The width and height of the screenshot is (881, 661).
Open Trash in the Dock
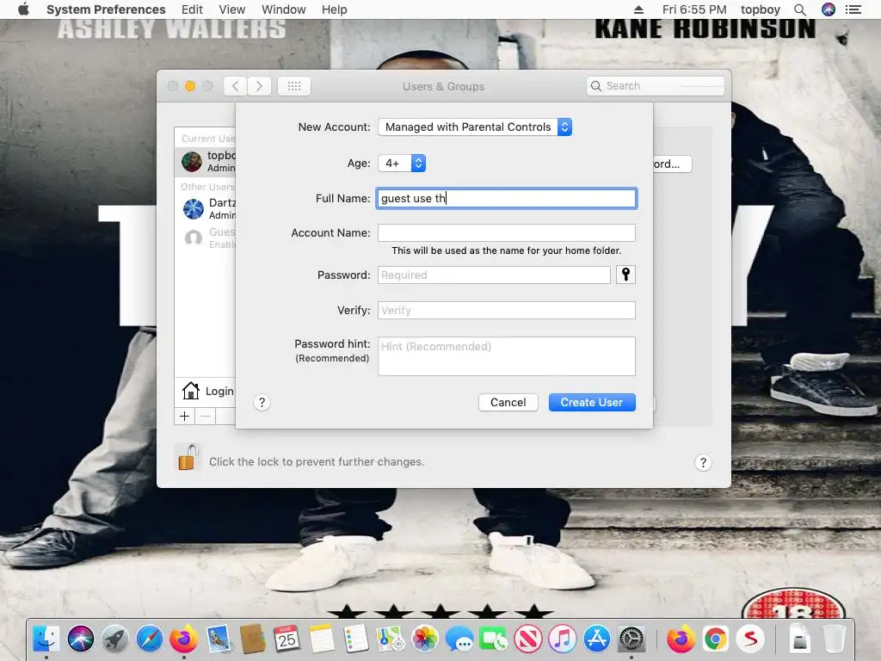coord(835,639)
